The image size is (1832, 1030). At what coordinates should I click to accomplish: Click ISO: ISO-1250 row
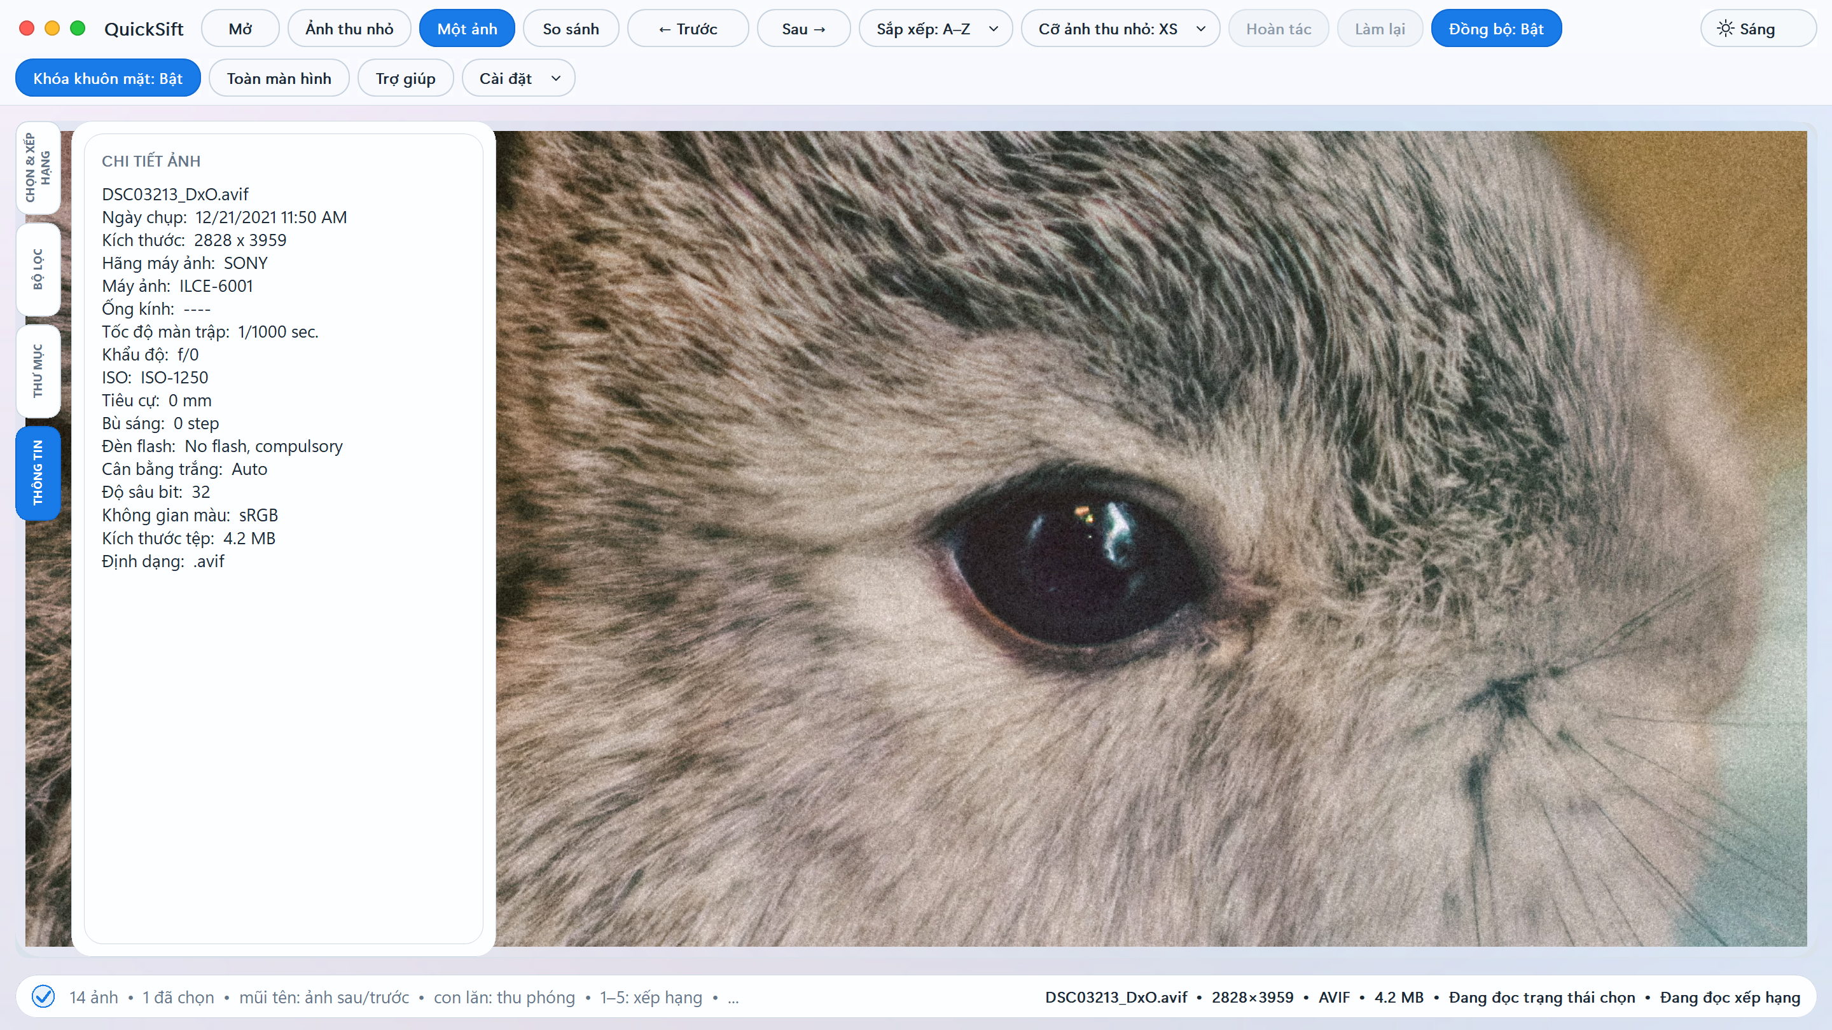click(155, 378)
